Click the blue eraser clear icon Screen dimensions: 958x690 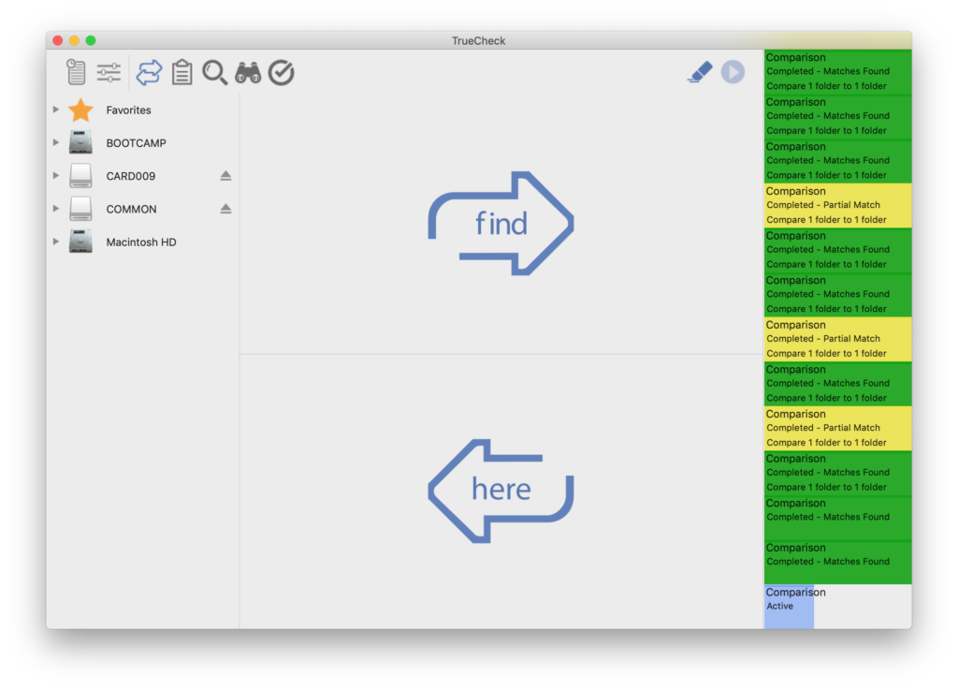tap(700, 71)
